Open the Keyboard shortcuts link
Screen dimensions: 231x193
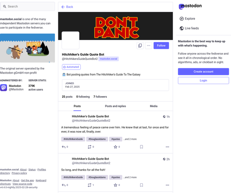pos(41,180)
